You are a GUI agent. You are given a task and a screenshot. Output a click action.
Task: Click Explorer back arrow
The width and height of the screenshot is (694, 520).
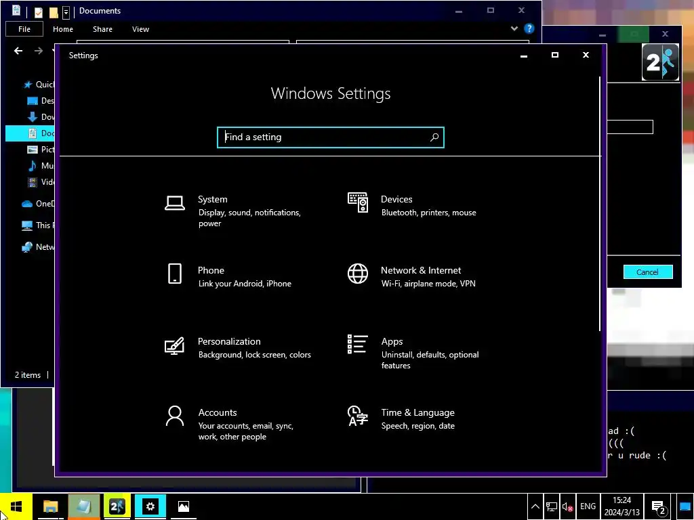click(x=18, y=51)
